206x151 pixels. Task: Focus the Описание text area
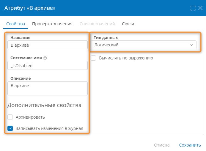(48, 89)
